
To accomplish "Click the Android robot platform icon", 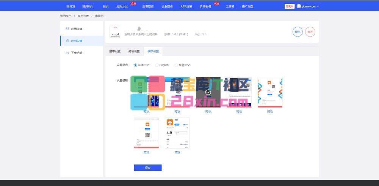I will (x=140, y=29).
